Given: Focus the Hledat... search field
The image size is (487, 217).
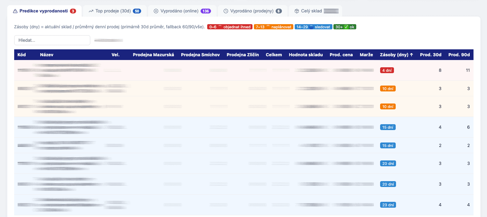Looking at the screenshot, I should pos(52,40).
